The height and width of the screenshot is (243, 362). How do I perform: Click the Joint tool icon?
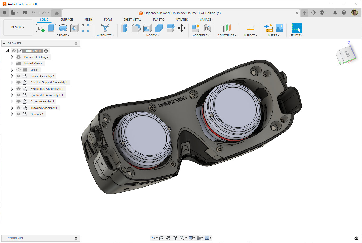(207, 28)
